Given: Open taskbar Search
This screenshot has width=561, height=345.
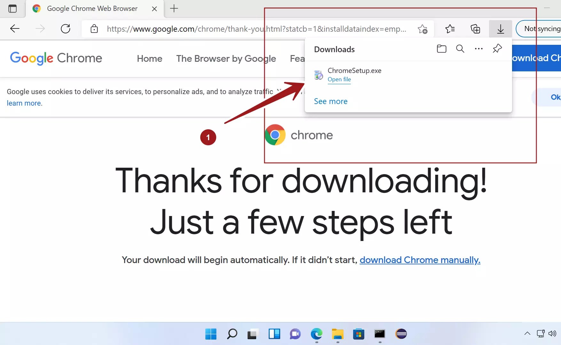Looking at the screenshot, I should [x=232, y=334].
